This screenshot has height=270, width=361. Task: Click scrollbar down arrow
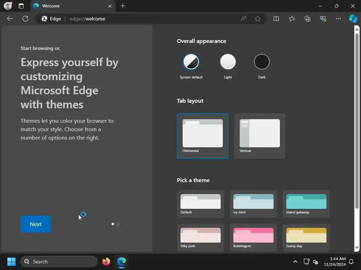tap(357, 248)
